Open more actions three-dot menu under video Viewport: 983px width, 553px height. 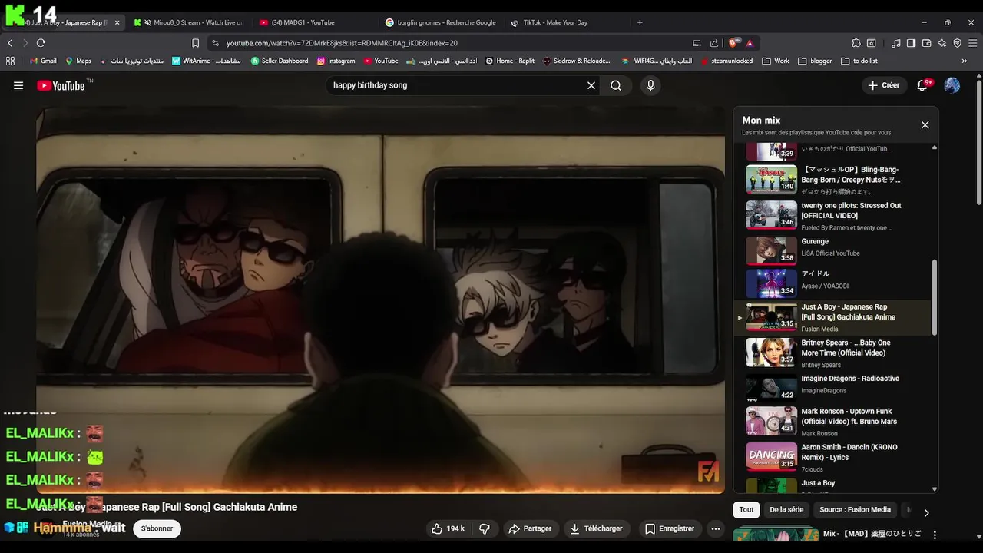[715, 528]
